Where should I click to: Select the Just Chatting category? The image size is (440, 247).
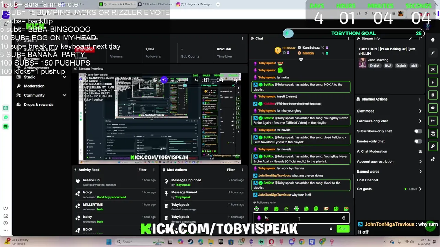[x=378, y=60]
